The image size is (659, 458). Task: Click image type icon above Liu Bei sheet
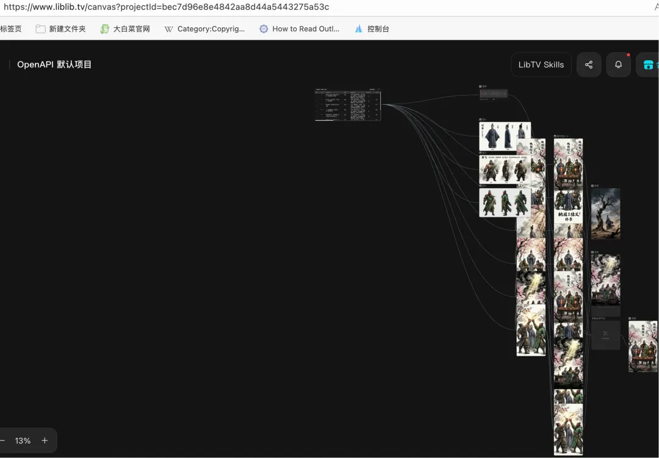[481, 119]
